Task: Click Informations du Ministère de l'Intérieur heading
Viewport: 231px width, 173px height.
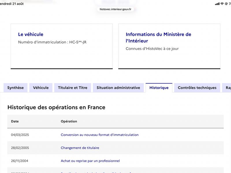Action: (158, 37)
